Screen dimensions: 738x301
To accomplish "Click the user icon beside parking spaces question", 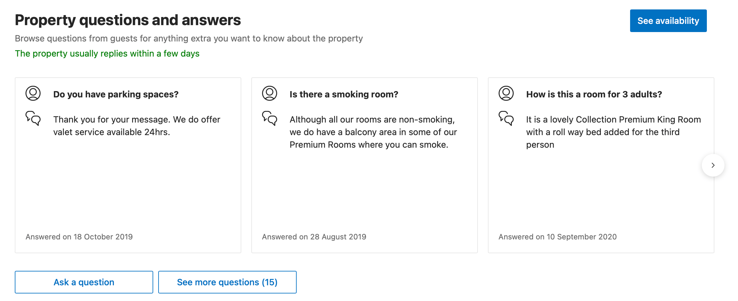I will tap(33, 93).
